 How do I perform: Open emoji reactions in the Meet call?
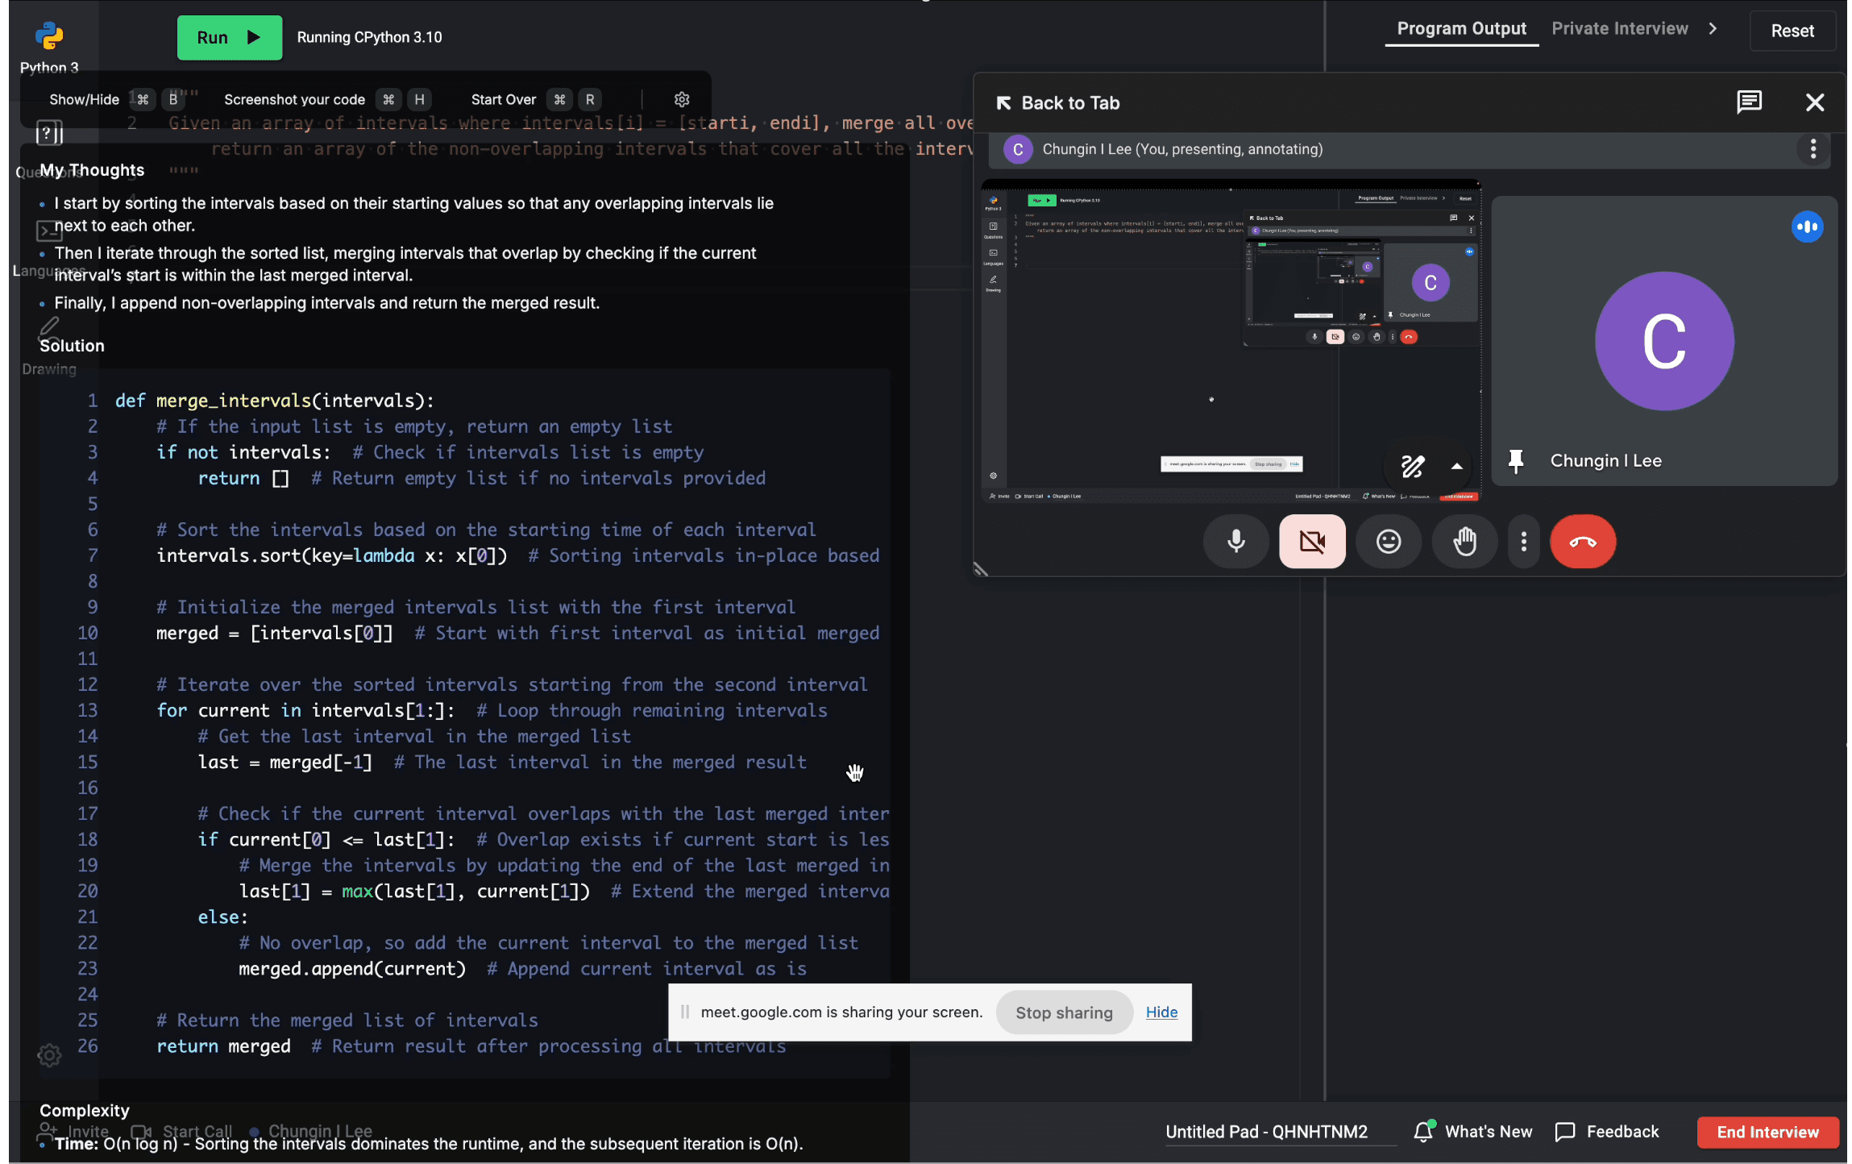(1389, 541)
